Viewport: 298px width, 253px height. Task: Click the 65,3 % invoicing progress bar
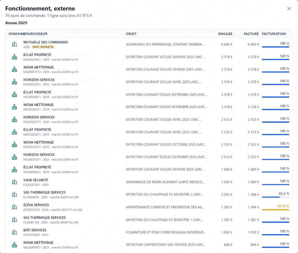(x=276, y=197)
